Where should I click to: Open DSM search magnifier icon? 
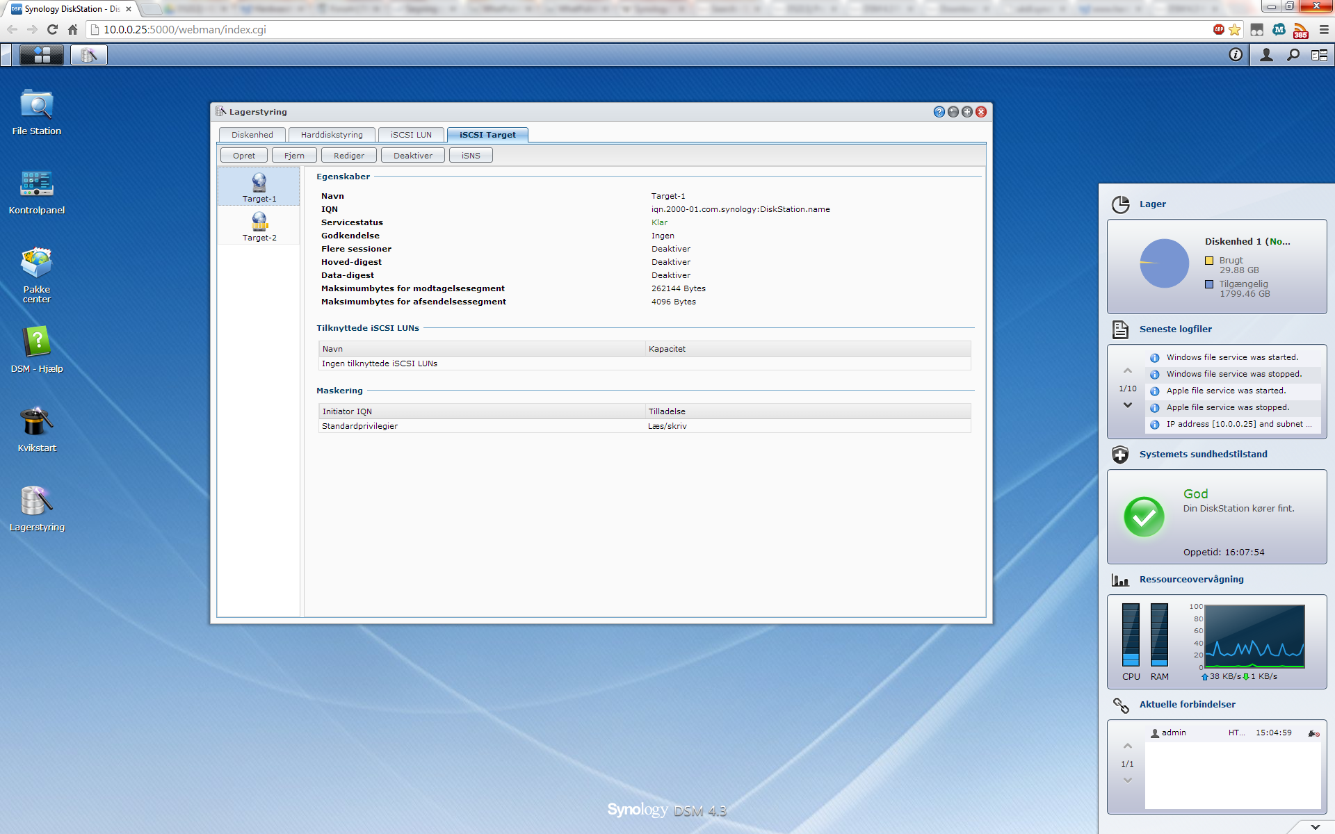(1293, 55)
